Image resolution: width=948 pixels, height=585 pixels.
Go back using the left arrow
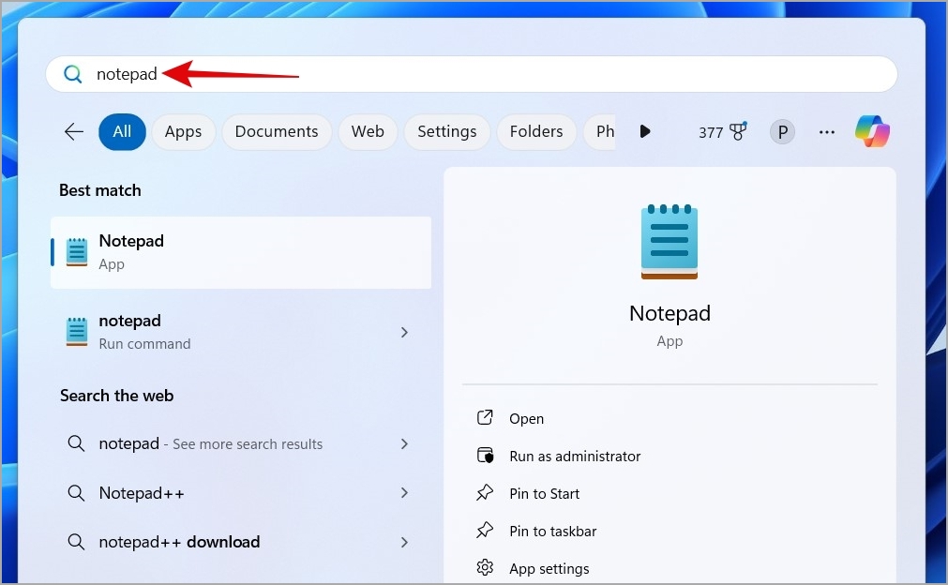74,131
